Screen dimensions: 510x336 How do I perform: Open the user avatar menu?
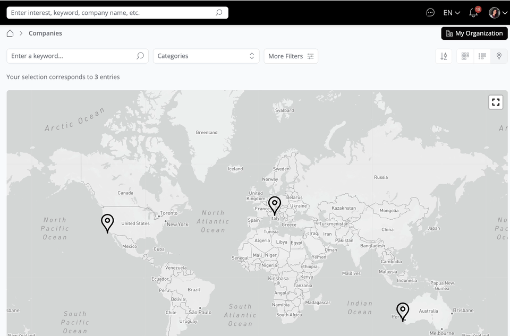(x=498, y=13)
